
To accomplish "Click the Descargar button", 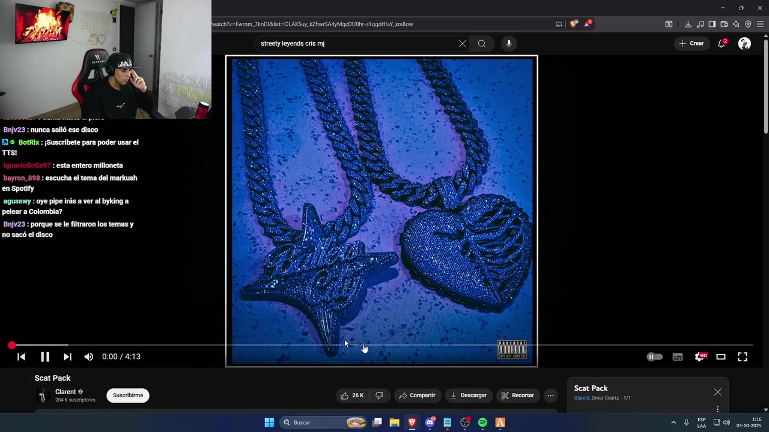I will (469, 395).
